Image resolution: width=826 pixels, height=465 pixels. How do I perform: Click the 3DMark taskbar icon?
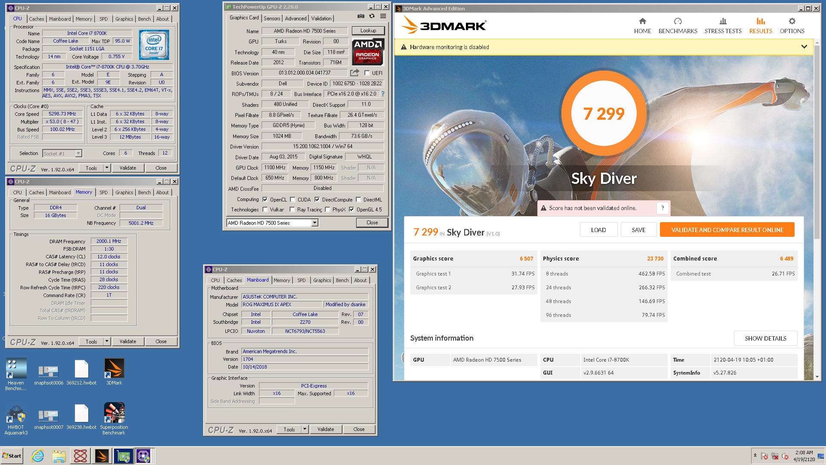click(102, 456)
